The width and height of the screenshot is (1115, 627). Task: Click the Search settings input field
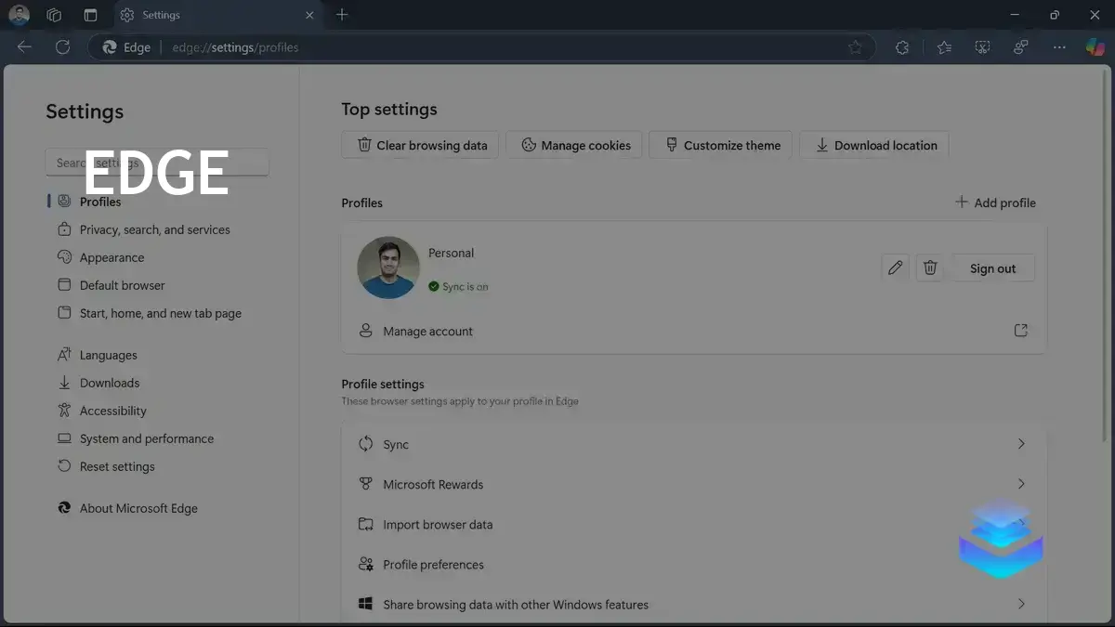(156, 163)
